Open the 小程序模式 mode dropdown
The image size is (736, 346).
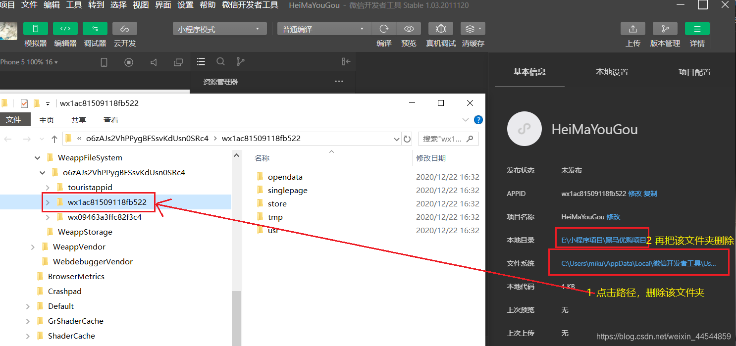tap(220, 29)
